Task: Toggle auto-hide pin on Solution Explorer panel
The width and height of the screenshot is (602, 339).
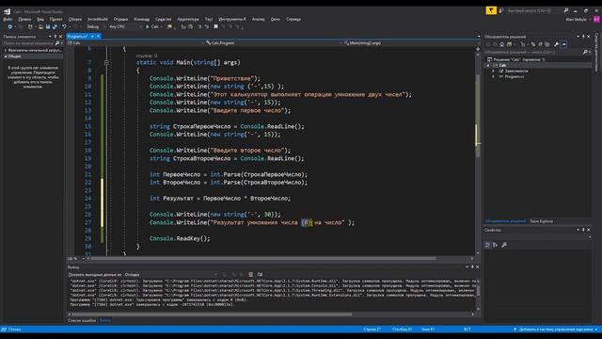Action: [x=583, y=37]
